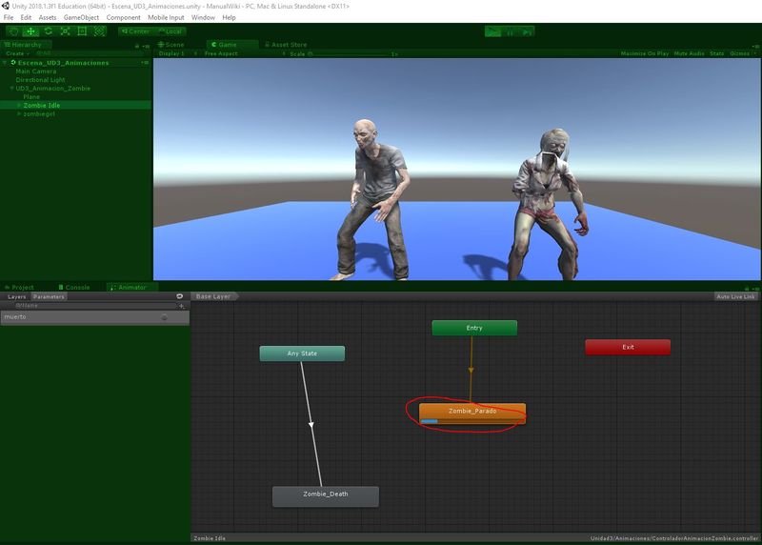Open the Component menu
The width and height of the screenshot is (762, 545).
pos(124,17)
